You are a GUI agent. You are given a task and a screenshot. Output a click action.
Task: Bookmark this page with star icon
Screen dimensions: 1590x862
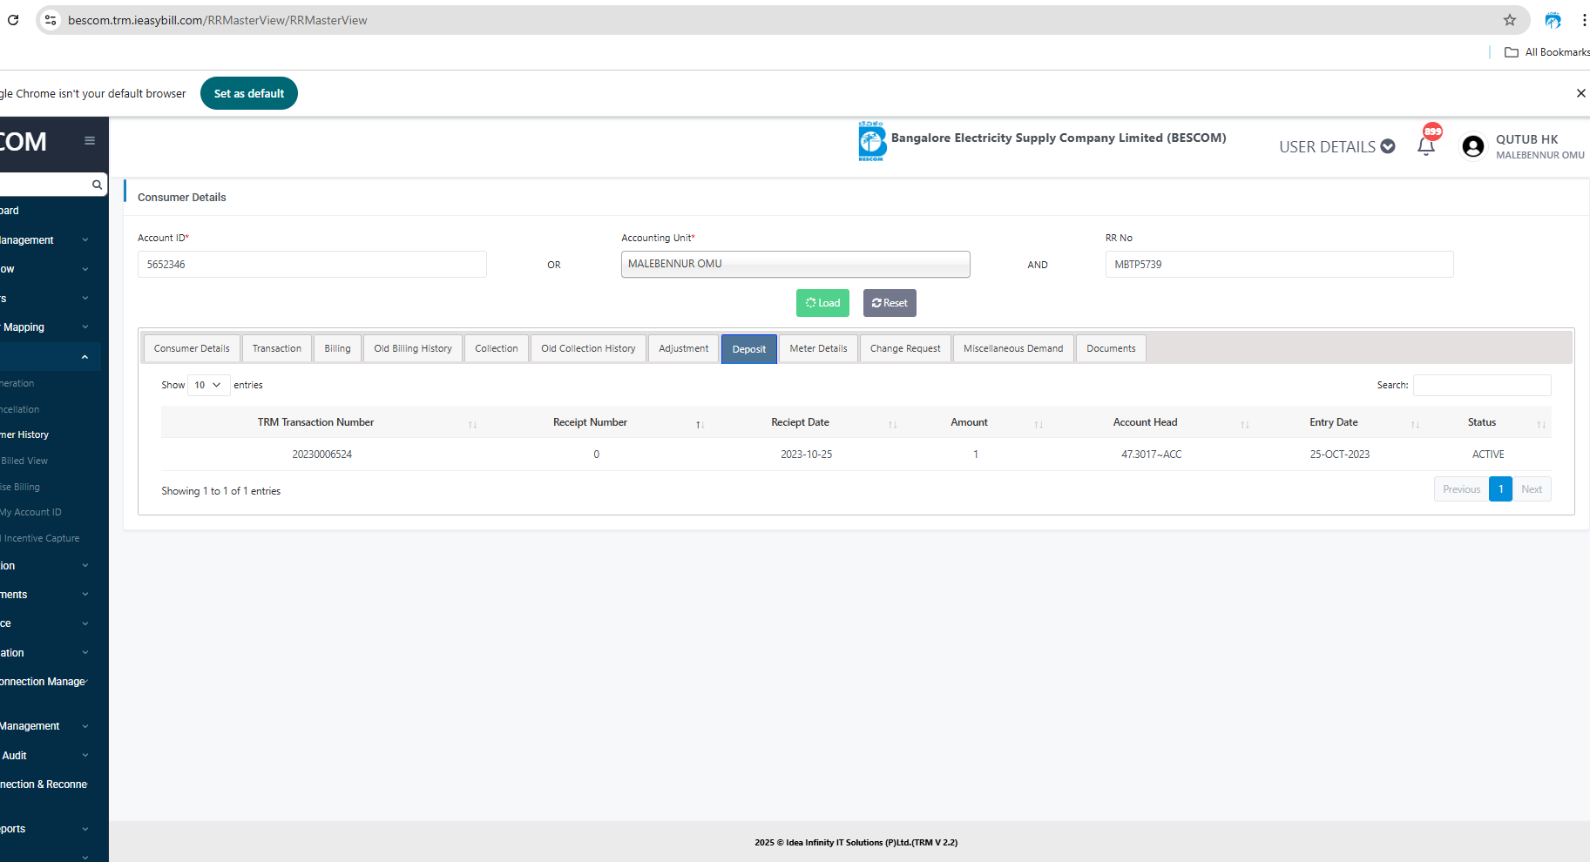1510,20
